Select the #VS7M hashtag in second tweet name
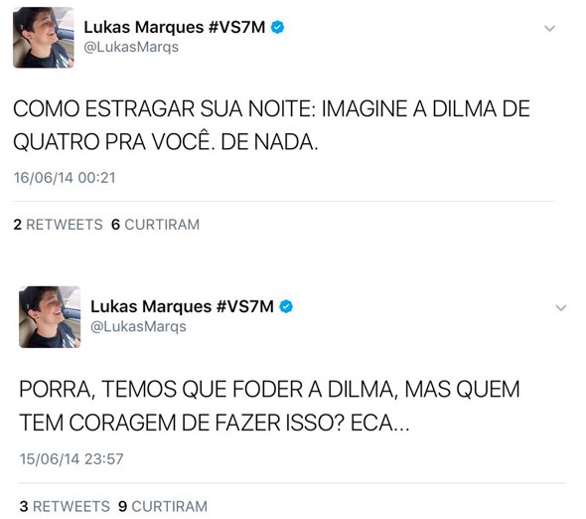586x519 pixels. [244, 307]
